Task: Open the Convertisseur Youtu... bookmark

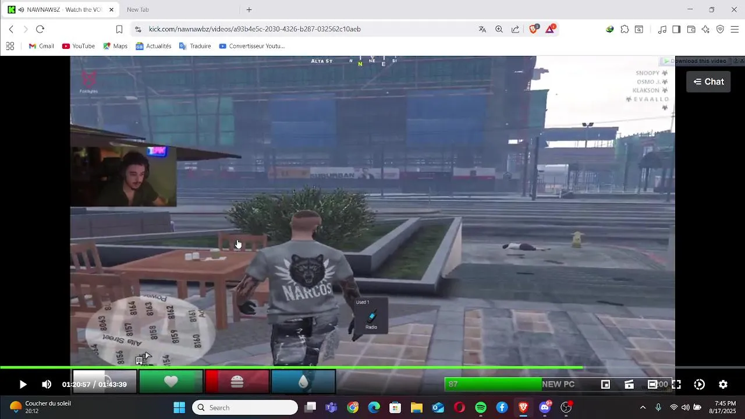Action: tap(252, 46)
